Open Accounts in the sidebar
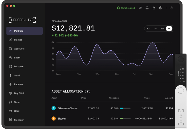This screenshot has height=129, width=188. click(x=19, y=49)
